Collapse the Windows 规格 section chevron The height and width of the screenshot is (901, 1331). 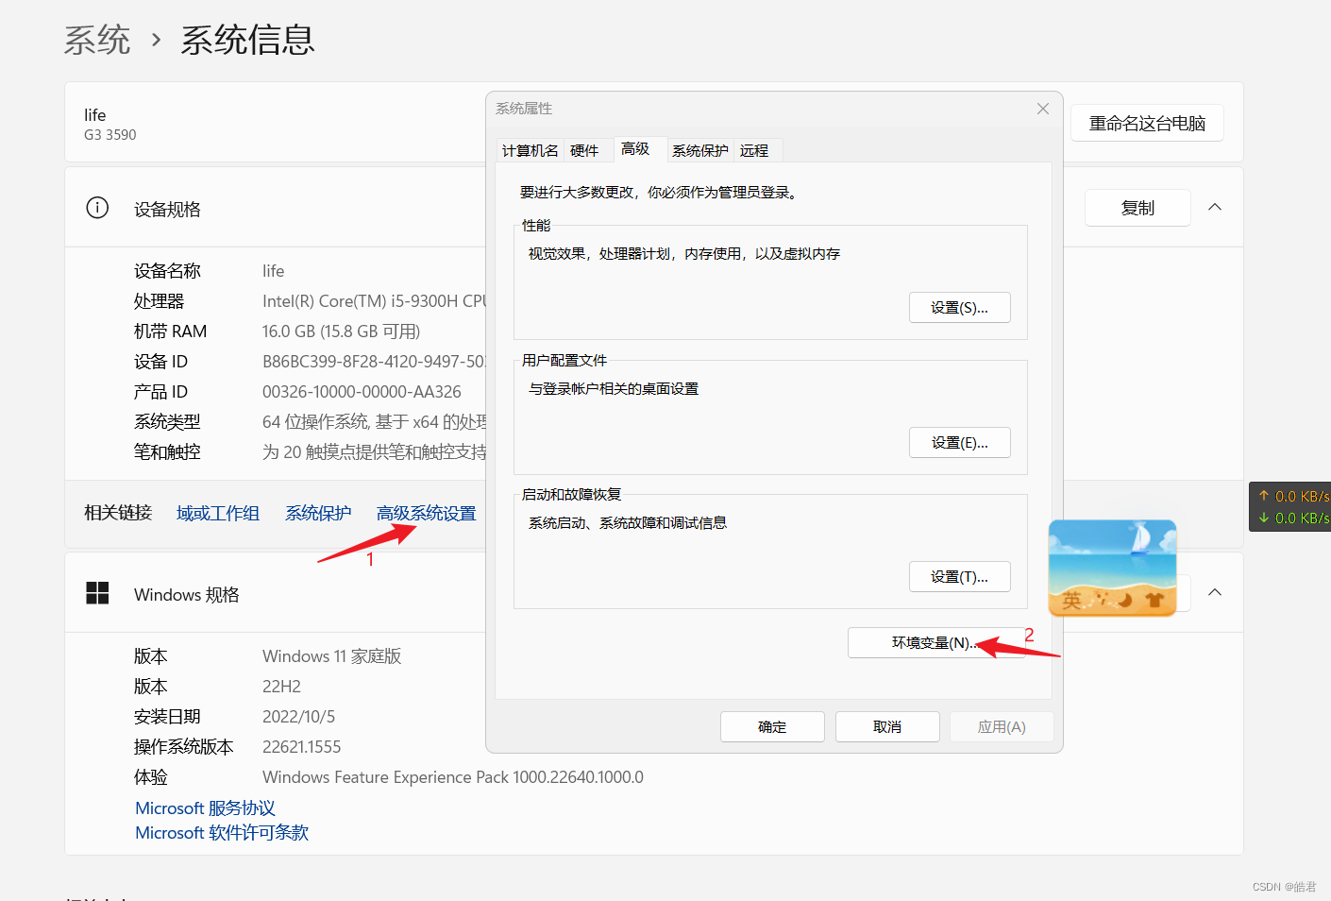point(1215,592)
